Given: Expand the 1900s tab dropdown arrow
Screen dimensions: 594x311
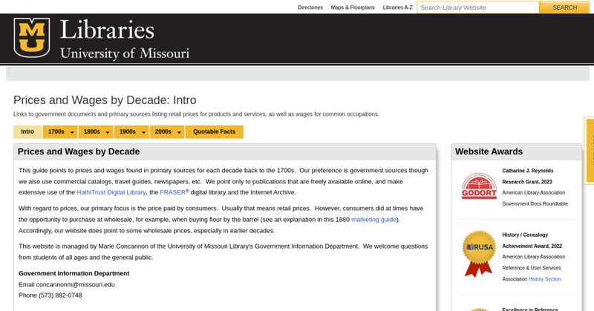Looking at the screenshot, I should (x=143, y=132).
